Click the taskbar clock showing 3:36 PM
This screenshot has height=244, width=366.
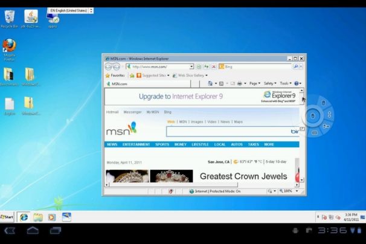click(351, 217)
